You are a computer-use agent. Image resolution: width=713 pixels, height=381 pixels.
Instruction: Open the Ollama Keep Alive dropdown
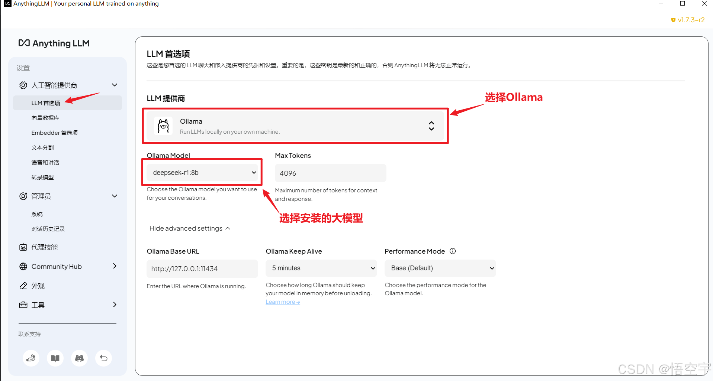(x=321, y=268)
